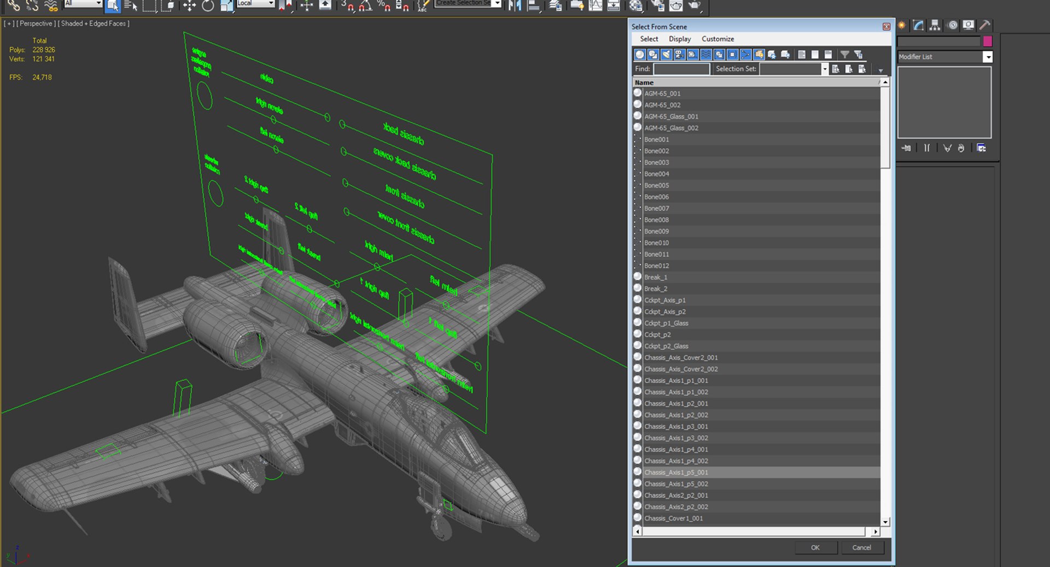Activate Select and Rotate tool
This screenshot has width=1050, height=567.
tap(208, 5)
